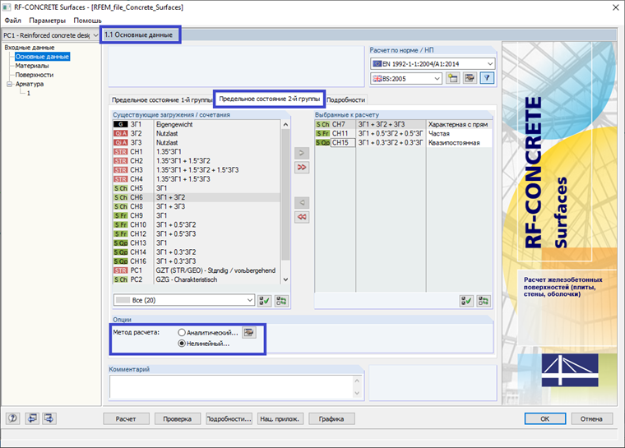Switch to Предельное состояние 2-й группы tab

pos(270,99)
